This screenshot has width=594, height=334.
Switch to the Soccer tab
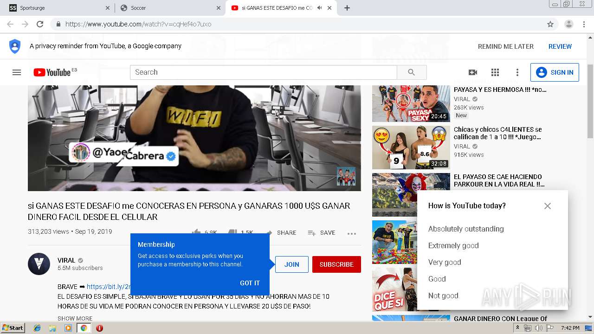click(x=169, y=8)
